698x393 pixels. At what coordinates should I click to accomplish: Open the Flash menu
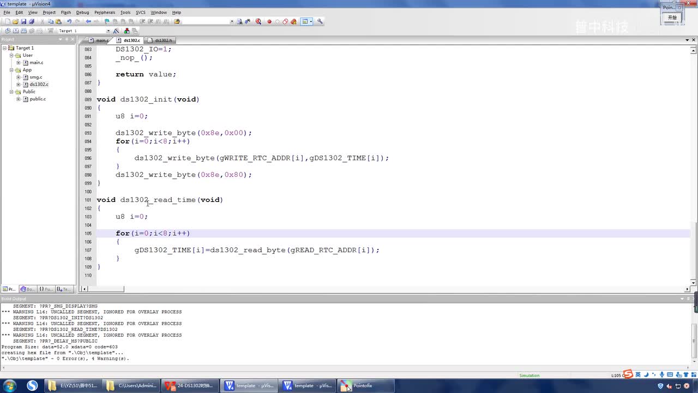point(66,13)
